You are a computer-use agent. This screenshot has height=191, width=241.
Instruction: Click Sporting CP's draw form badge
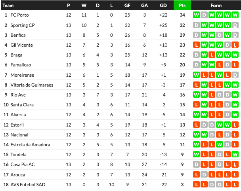click(x=197, y=25)
